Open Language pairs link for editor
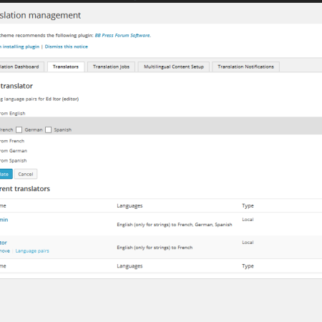 tap(32, 251)
